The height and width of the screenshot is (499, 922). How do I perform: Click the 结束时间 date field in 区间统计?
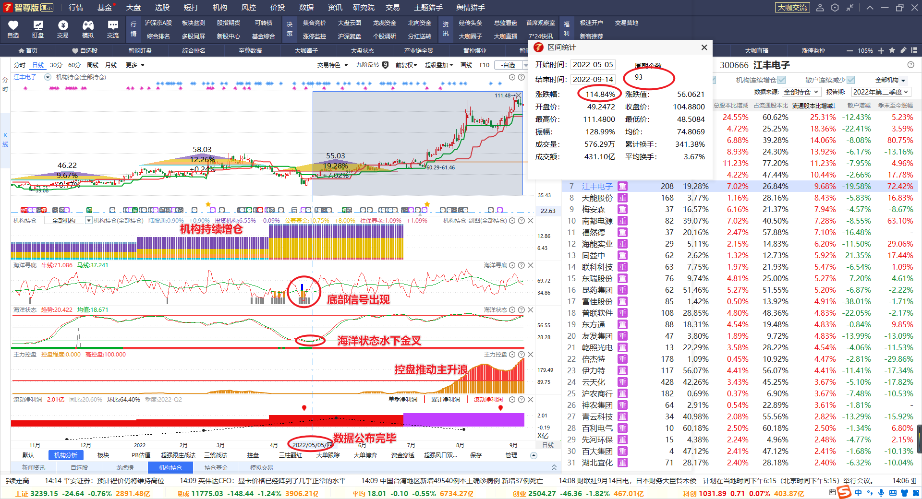(593, 80)
